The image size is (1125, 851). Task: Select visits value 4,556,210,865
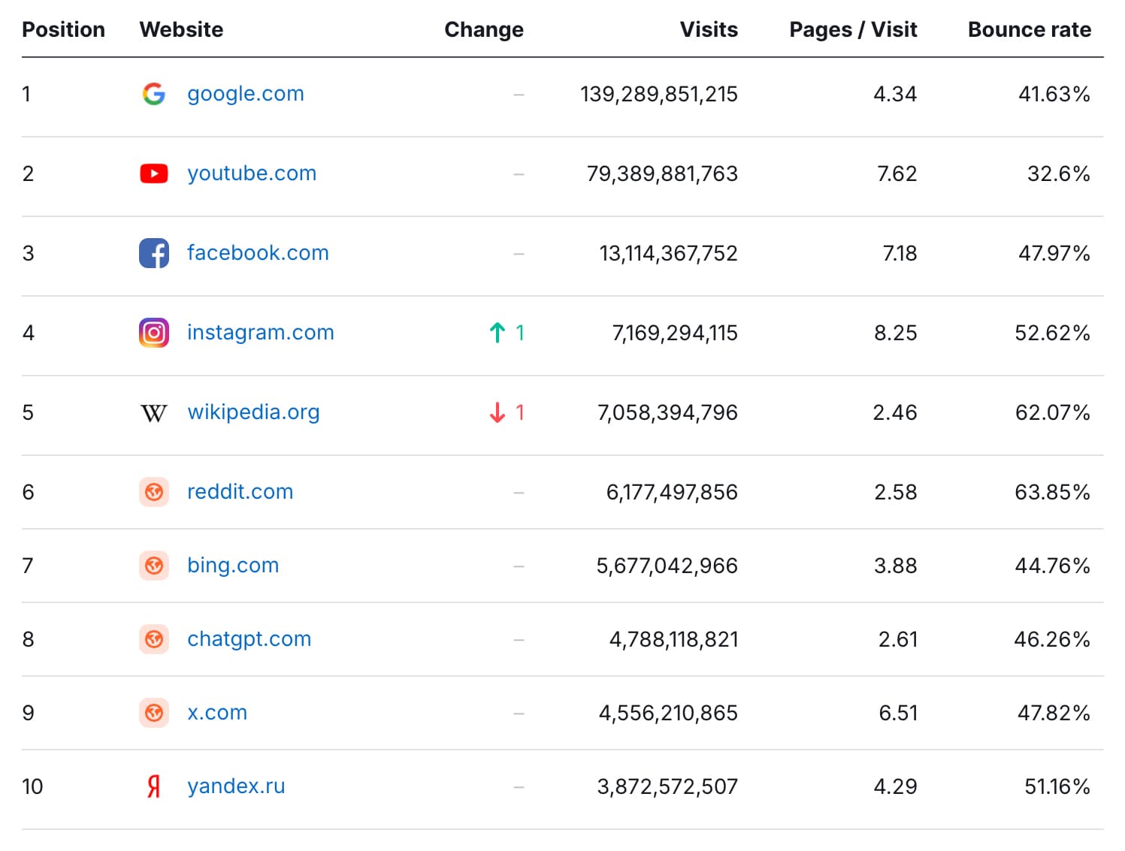coord(668,713)
